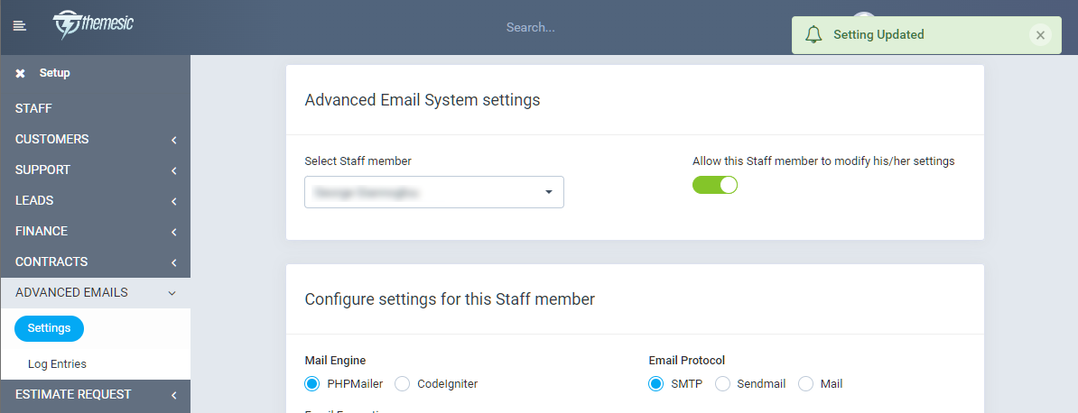Screen dimensions: 1078x413
Task: Expand the Customers menu
Action: 95,140
